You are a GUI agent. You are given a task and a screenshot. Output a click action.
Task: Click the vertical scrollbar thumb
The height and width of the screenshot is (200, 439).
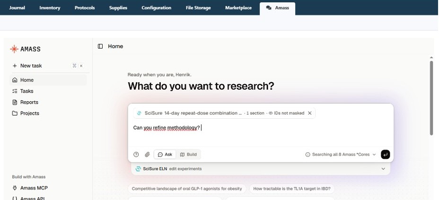[431, 98]
